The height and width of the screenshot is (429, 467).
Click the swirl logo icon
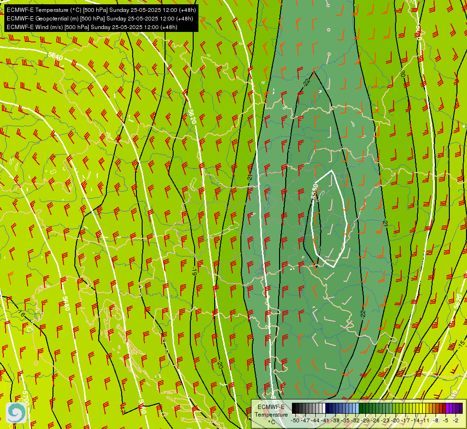16,413
